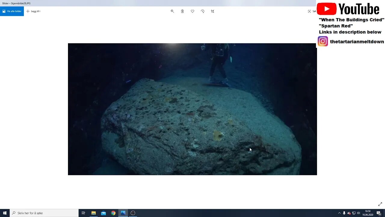Open the Mail app from the taskbar

(103, 213)
